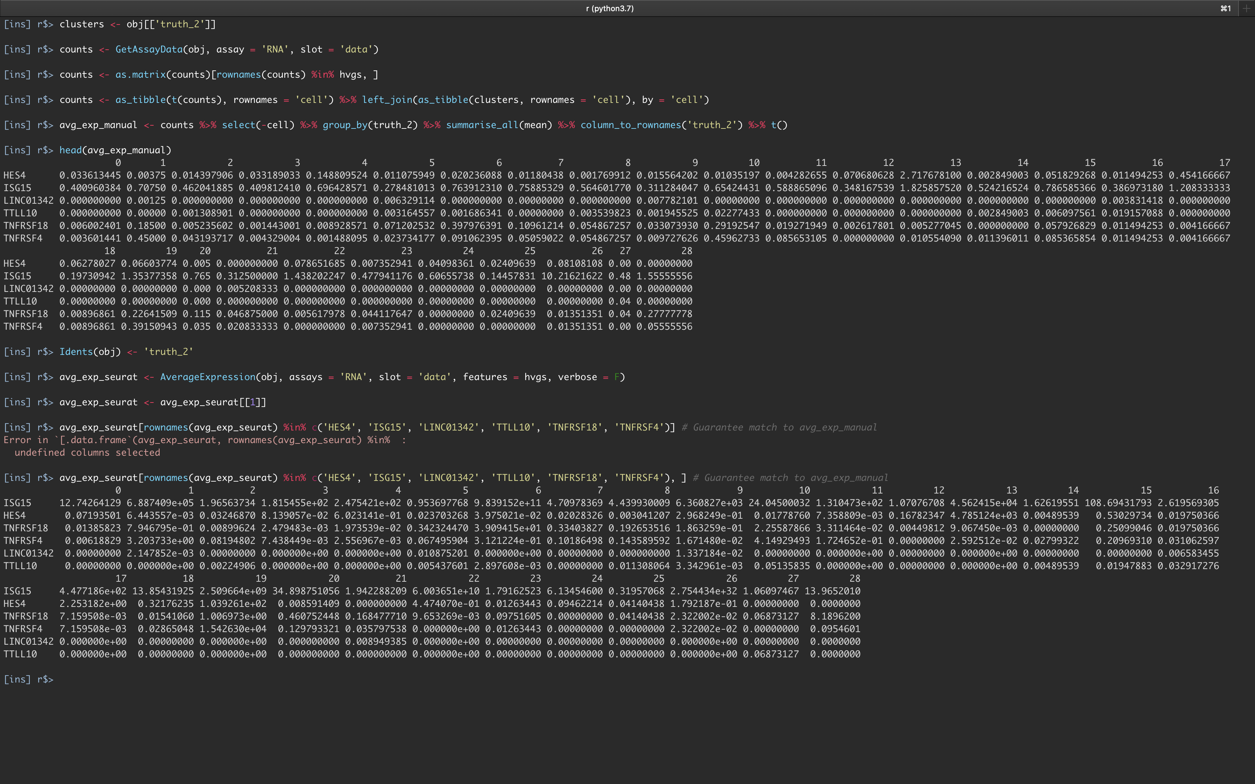Select the TNFRSF18 gene label
Screen dimensions: 1255x784
[x=26, y=225]
